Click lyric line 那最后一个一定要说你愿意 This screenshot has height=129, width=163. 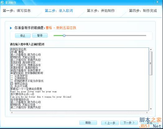tap(26, 89)
